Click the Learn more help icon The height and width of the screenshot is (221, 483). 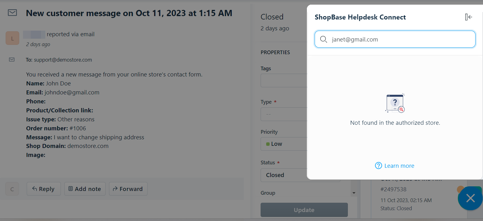(x=378, y=166)
